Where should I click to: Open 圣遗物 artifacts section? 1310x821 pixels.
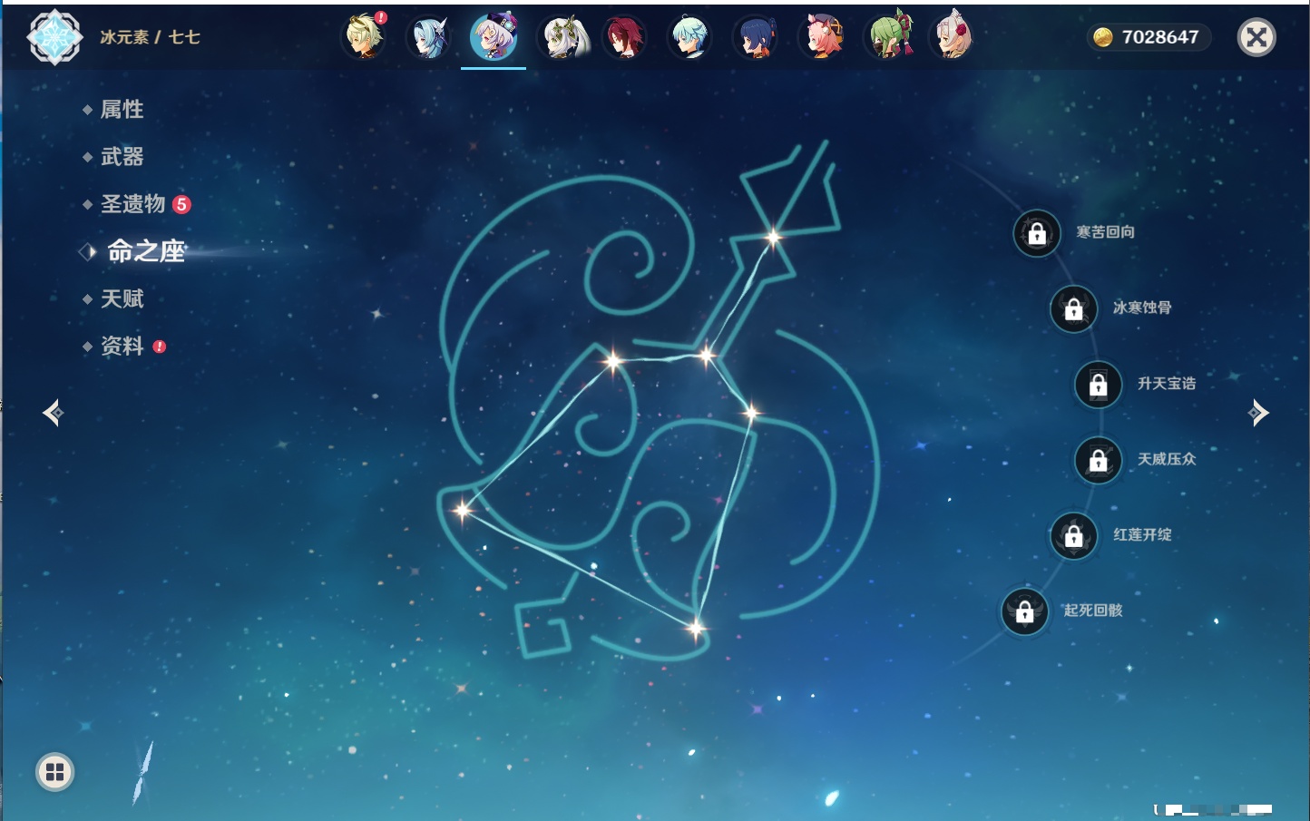132,204
